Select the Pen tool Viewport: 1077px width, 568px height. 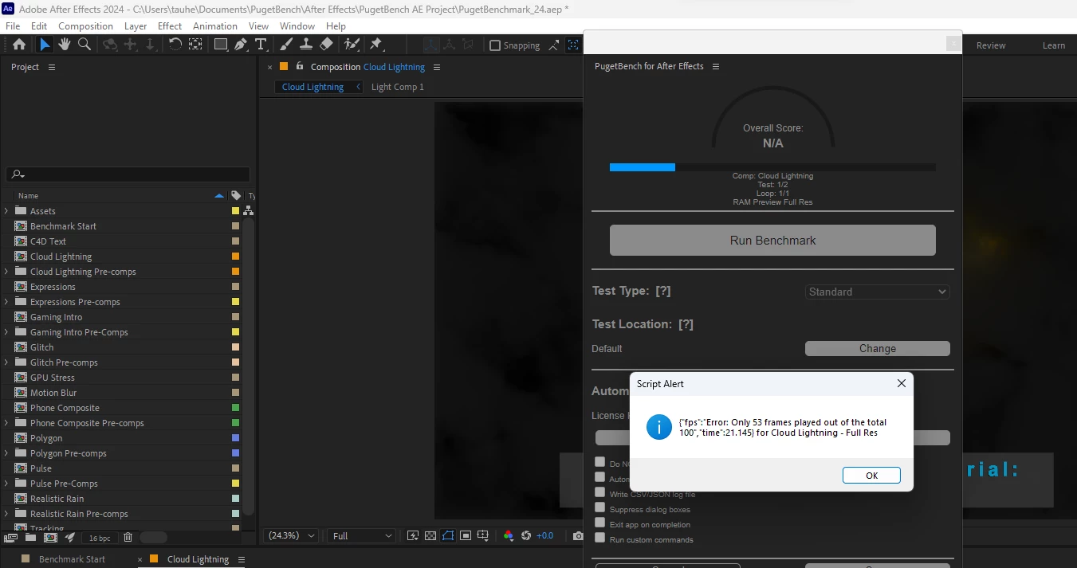241,45
